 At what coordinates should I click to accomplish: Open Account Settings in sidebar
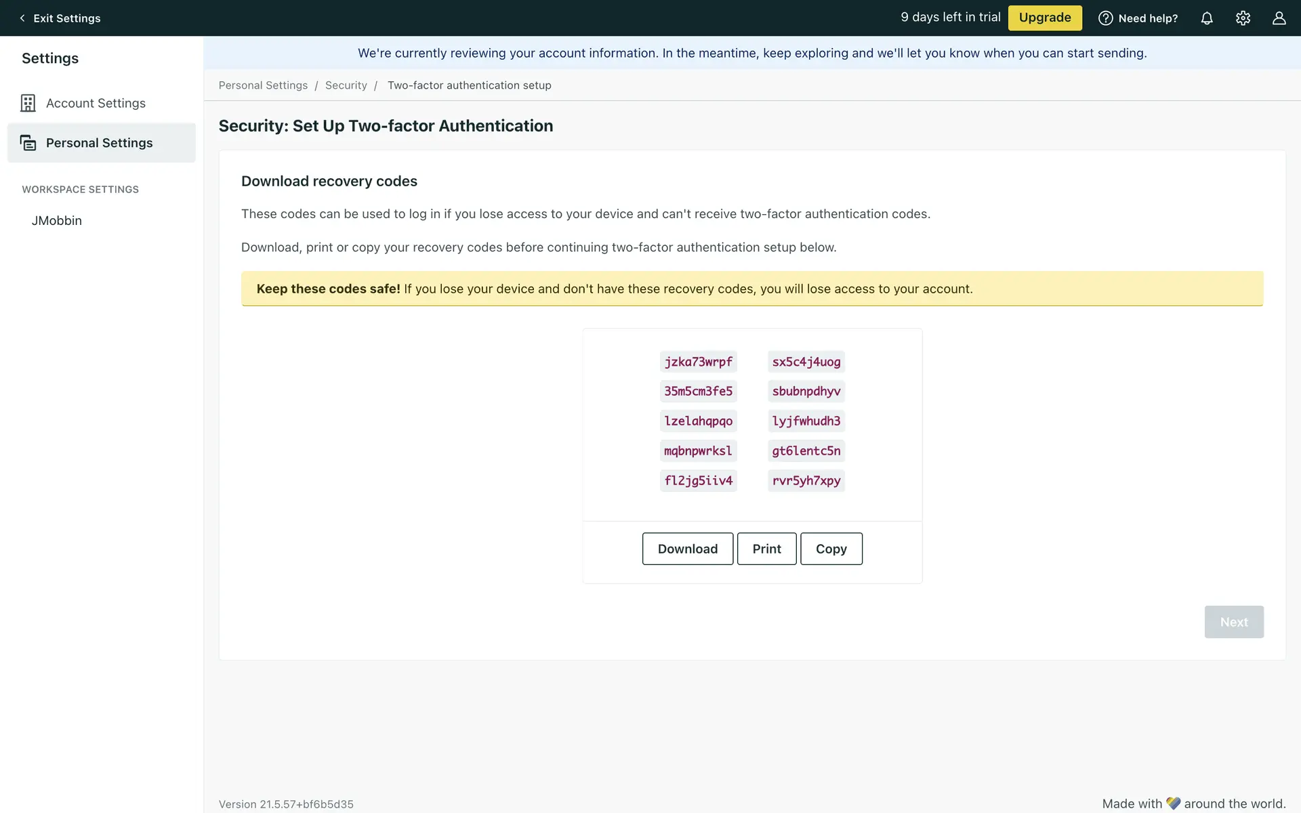96,103
